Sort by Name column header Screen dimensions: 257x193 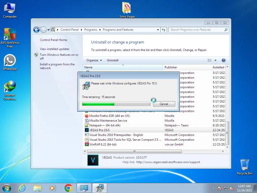pos(123,67)
